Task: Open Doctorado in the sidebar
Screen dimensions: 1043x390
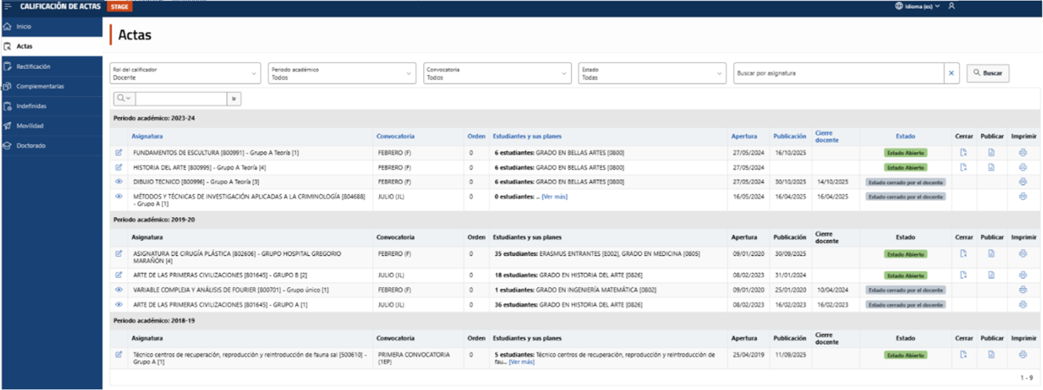Action: 52,146
